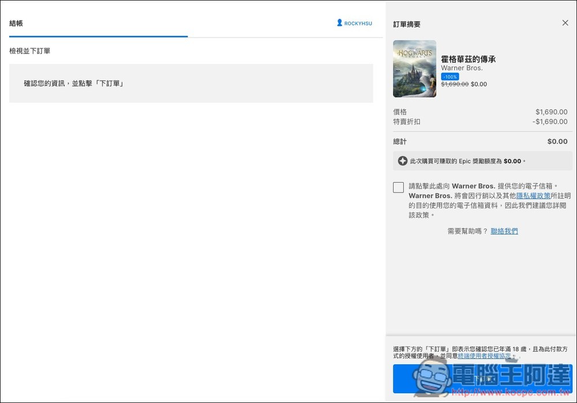Click the -100% discount badge

(x=450, y=77)
